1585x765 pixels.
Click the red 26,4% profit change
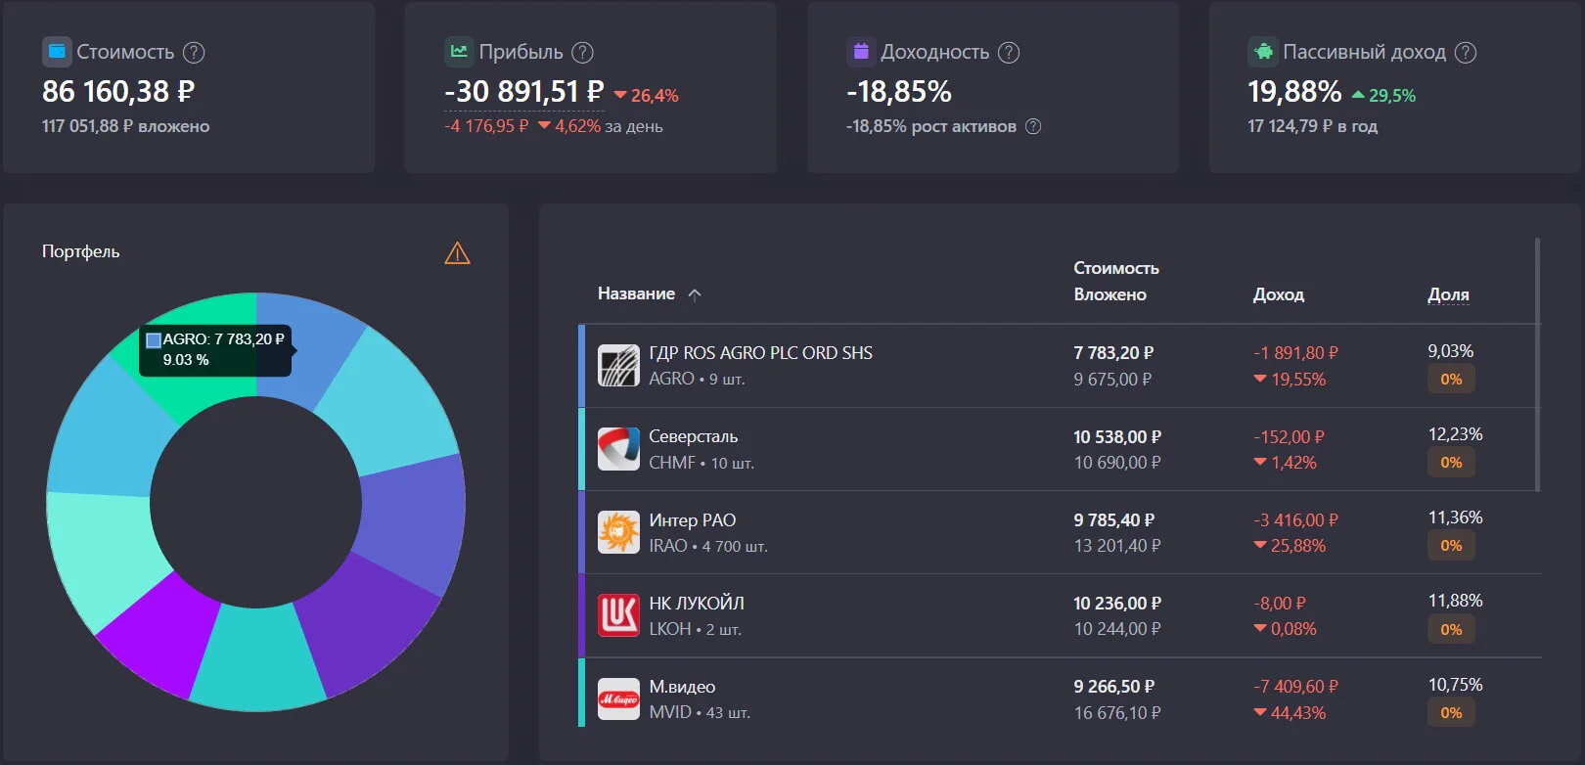click(647, 96)
